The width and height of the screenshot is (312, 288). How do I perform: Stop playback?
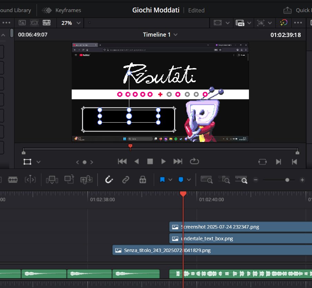(x=150, y=162)
